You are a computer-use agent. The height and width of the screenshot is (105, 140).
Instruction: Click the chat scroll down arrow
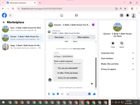click(x=96, y=89)
